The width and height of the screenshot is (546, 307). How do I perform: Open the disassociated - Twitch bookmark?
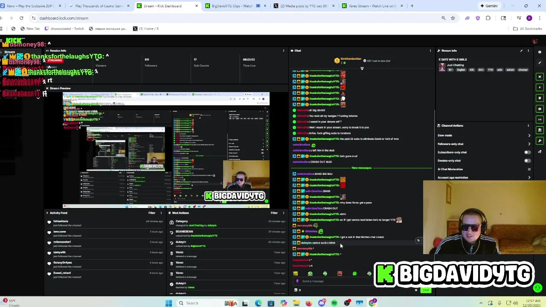coord(64,29)
